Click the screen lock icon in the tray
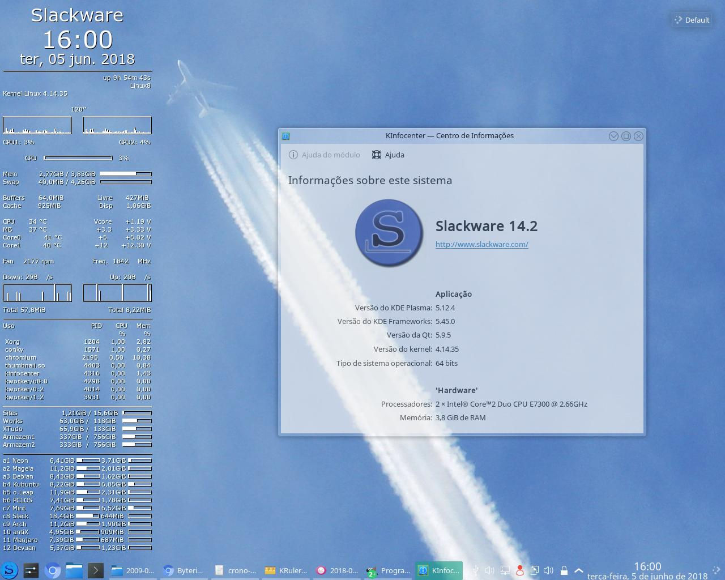The height and width of the screenshot is (580, 725). (x=564, y=570)
